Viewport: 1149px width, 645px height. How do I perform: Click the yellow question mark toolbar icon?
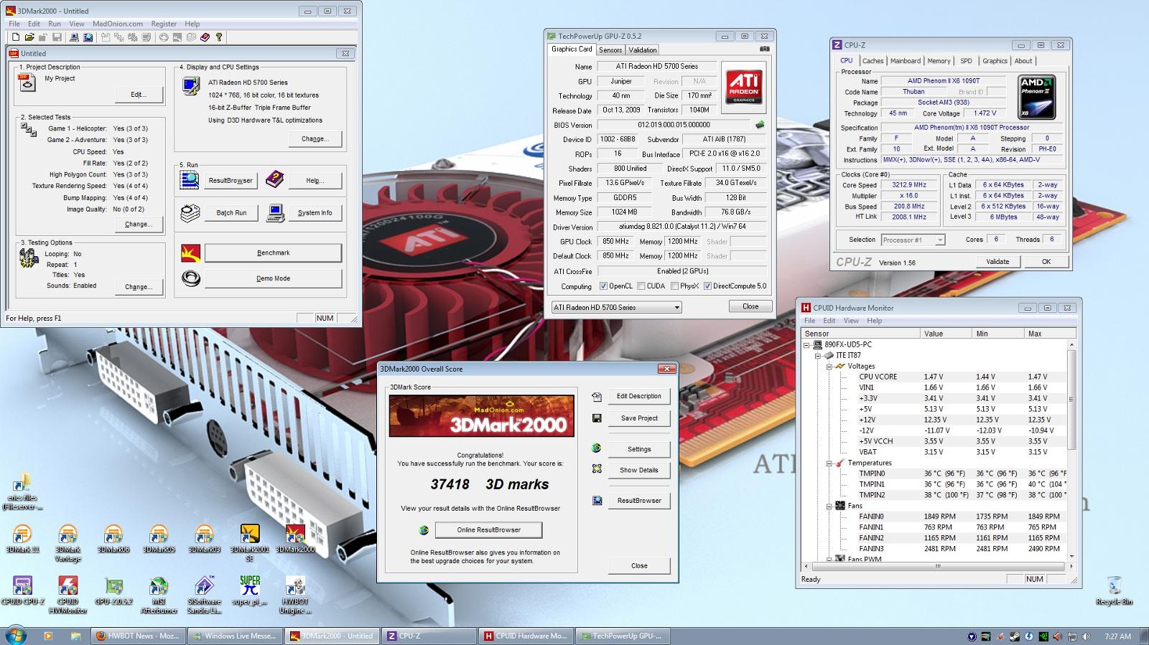tap(219, 37)
